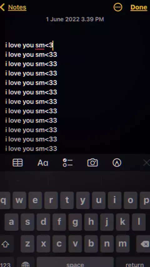Go back to Notes list

(13, 7)
